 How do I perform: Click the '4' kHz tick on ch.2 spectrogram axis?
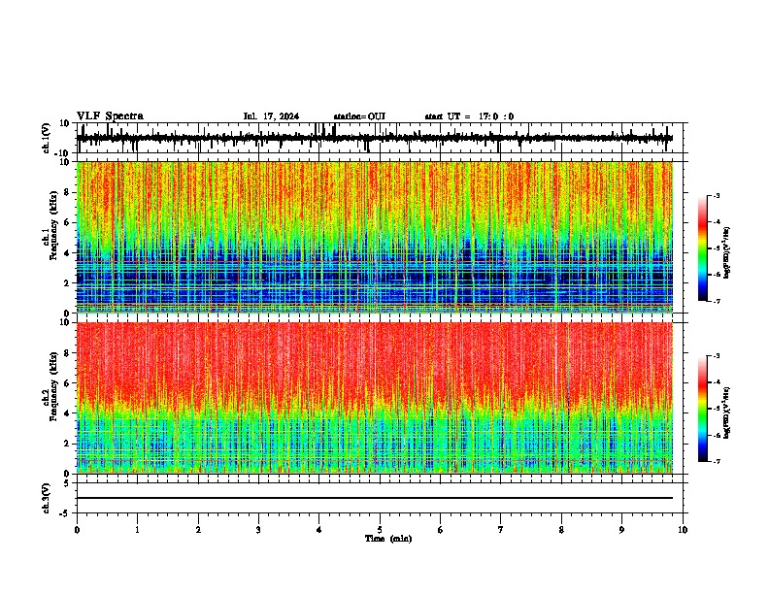point(67,413)
